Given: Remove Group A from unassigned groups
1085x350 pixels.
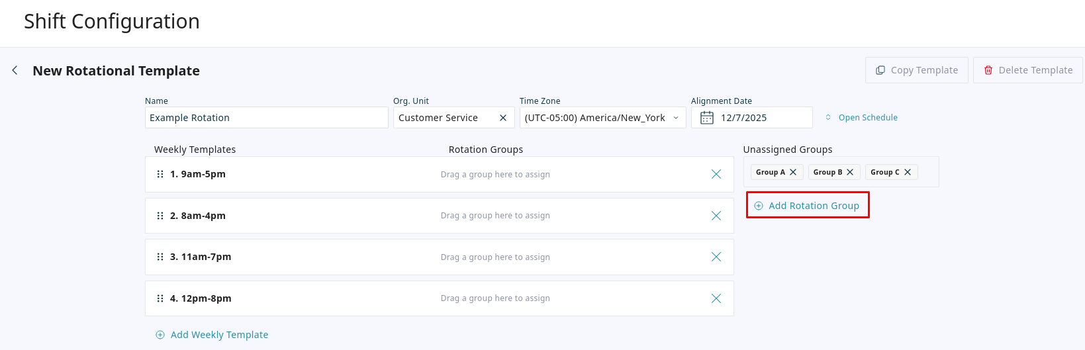Looking at the screenshot, I should 793,172.
